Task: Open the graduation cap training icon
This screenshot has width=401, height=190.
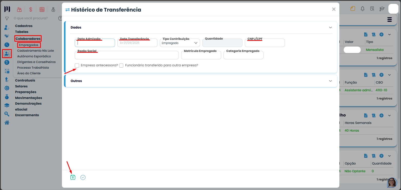Action: pos(382,9)
